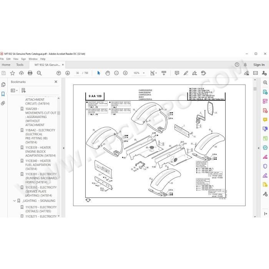Open 11CB339 Heater Engine Block bookmark

tap(40, 151)
